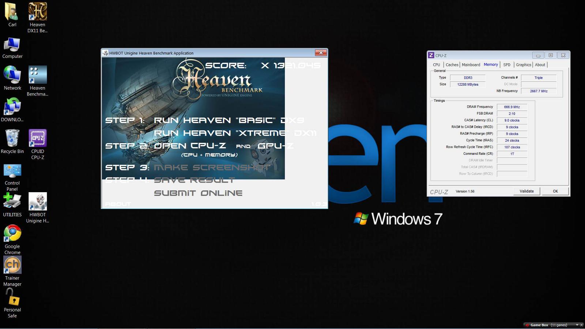The height and width of the screenshot is (329, 585).
Task: Launch the Heaven Benchmark shortcut icon
Action: pos(38,81)
